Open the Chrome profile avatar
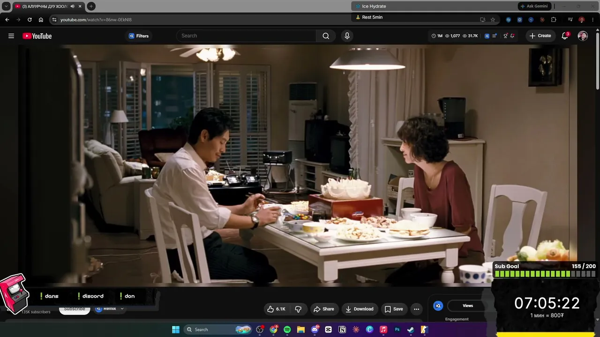This screenshot has width=600, height=337. pos(581,20)
